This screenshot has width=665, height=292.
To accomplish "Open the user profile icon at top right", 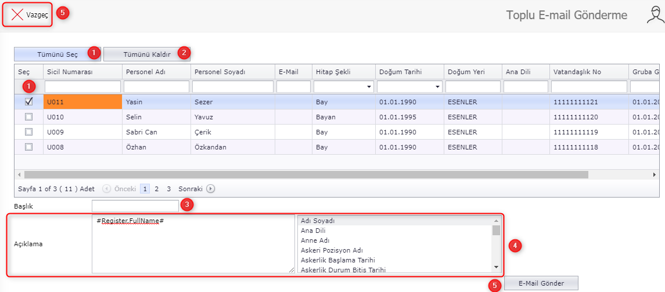I will [x=655, y=15].
